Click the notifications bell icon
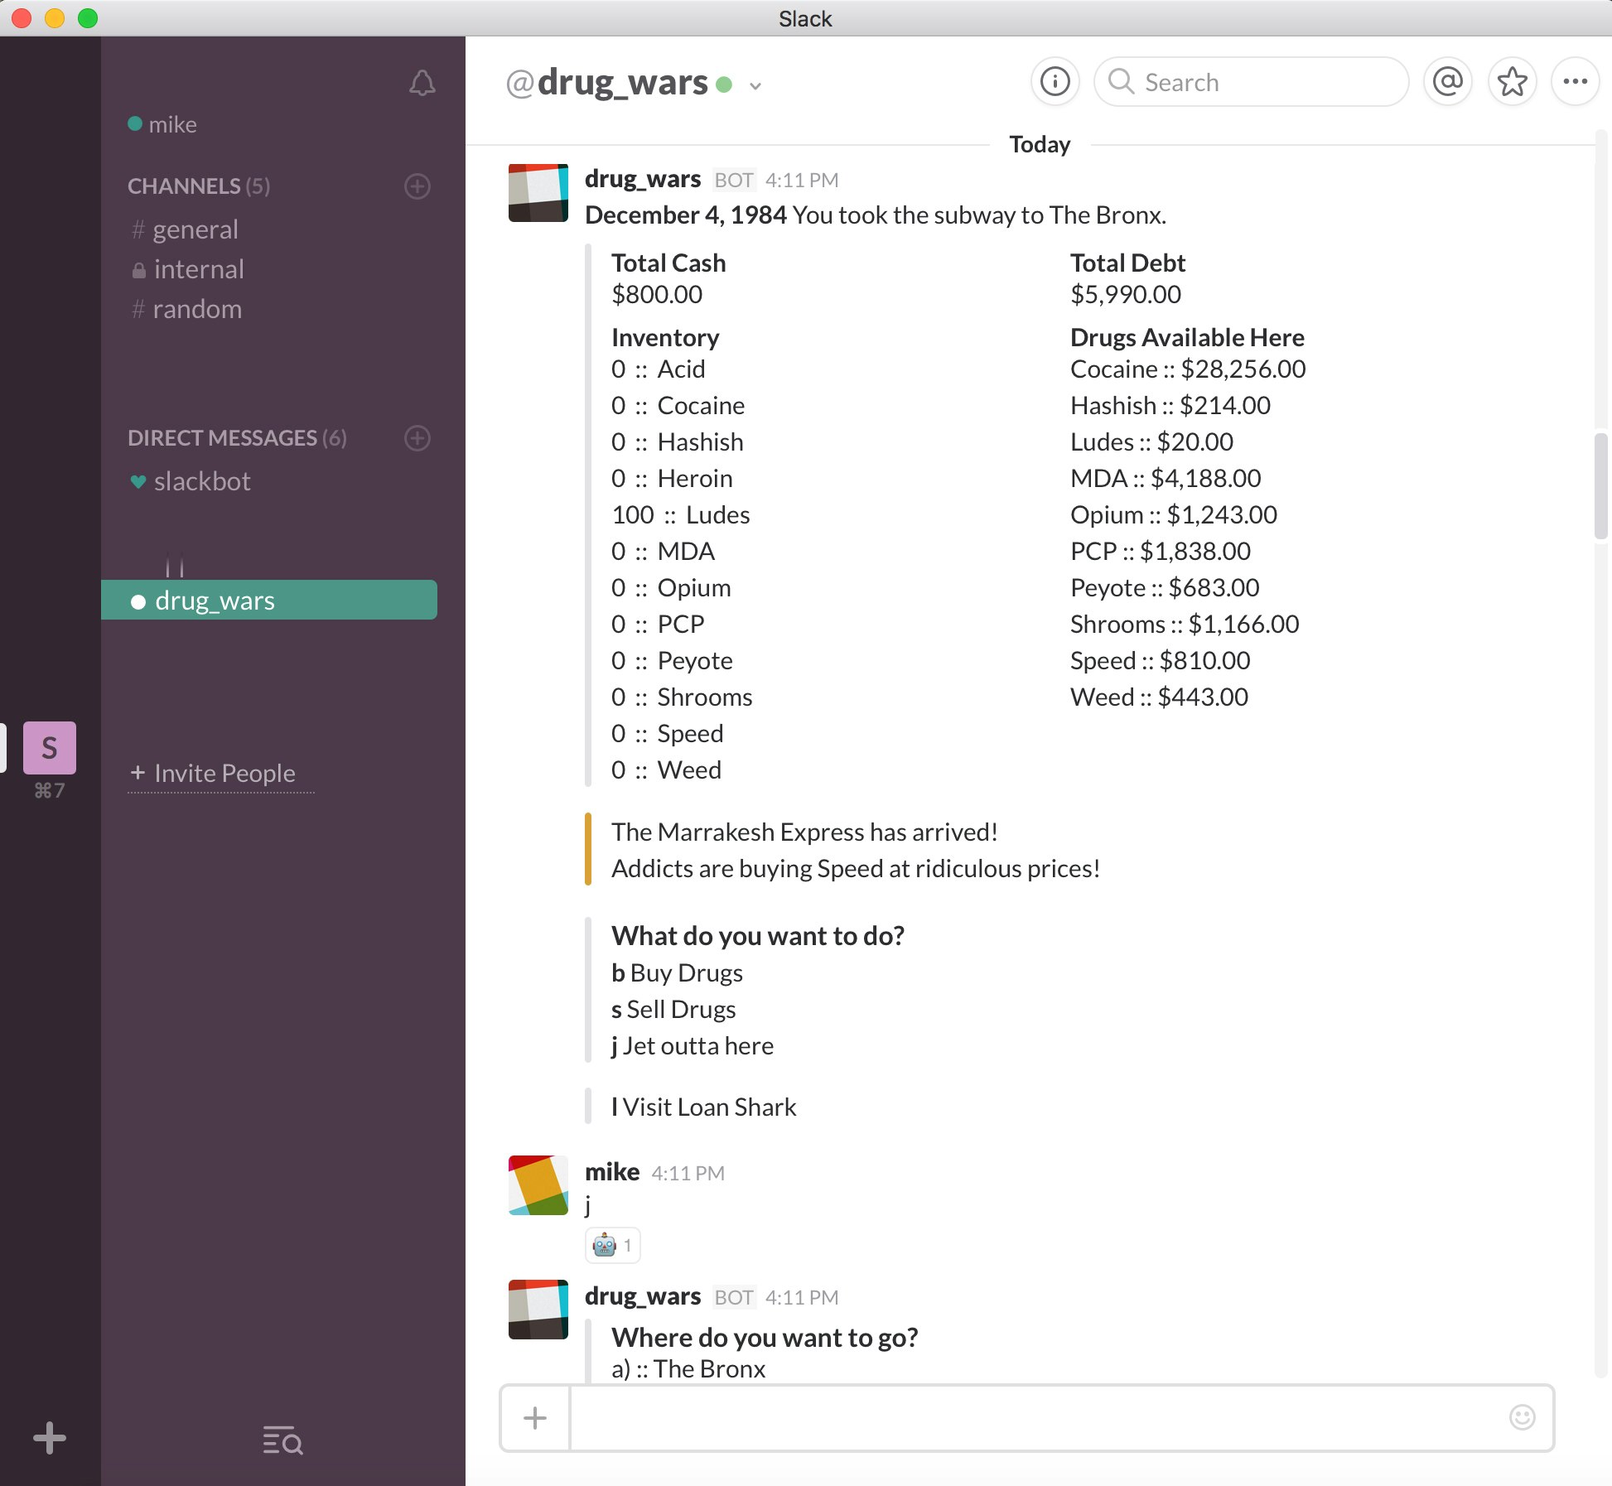Viewport: 1612px width, 1486px height. point(422,83)
